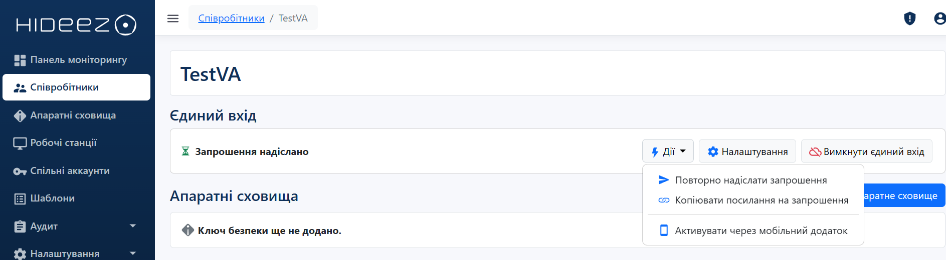Open the Дії actions dropdown
Viewport: 946px width, 260px height.
tap(668, 151)
